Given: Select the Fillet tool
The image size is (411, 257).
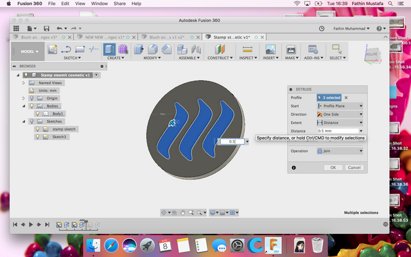Looking at the screenshot, I should click(x=153, y=49).
